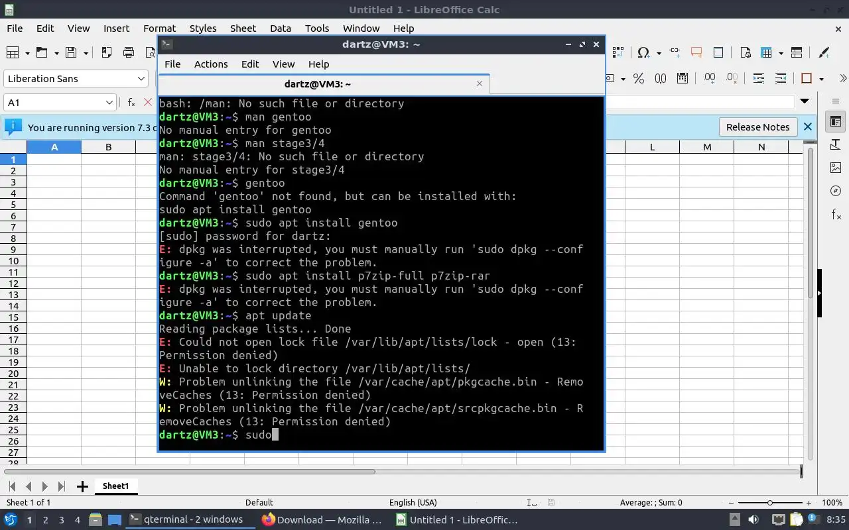Open the Calc Data menu
This screenshot has width=849, height=530.
(x=281, y=28)
